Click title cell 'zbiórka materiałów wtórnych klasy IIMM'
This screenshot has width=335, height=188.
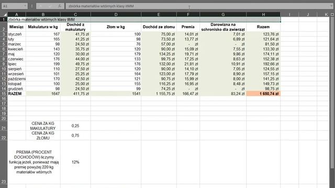(144, 19)
